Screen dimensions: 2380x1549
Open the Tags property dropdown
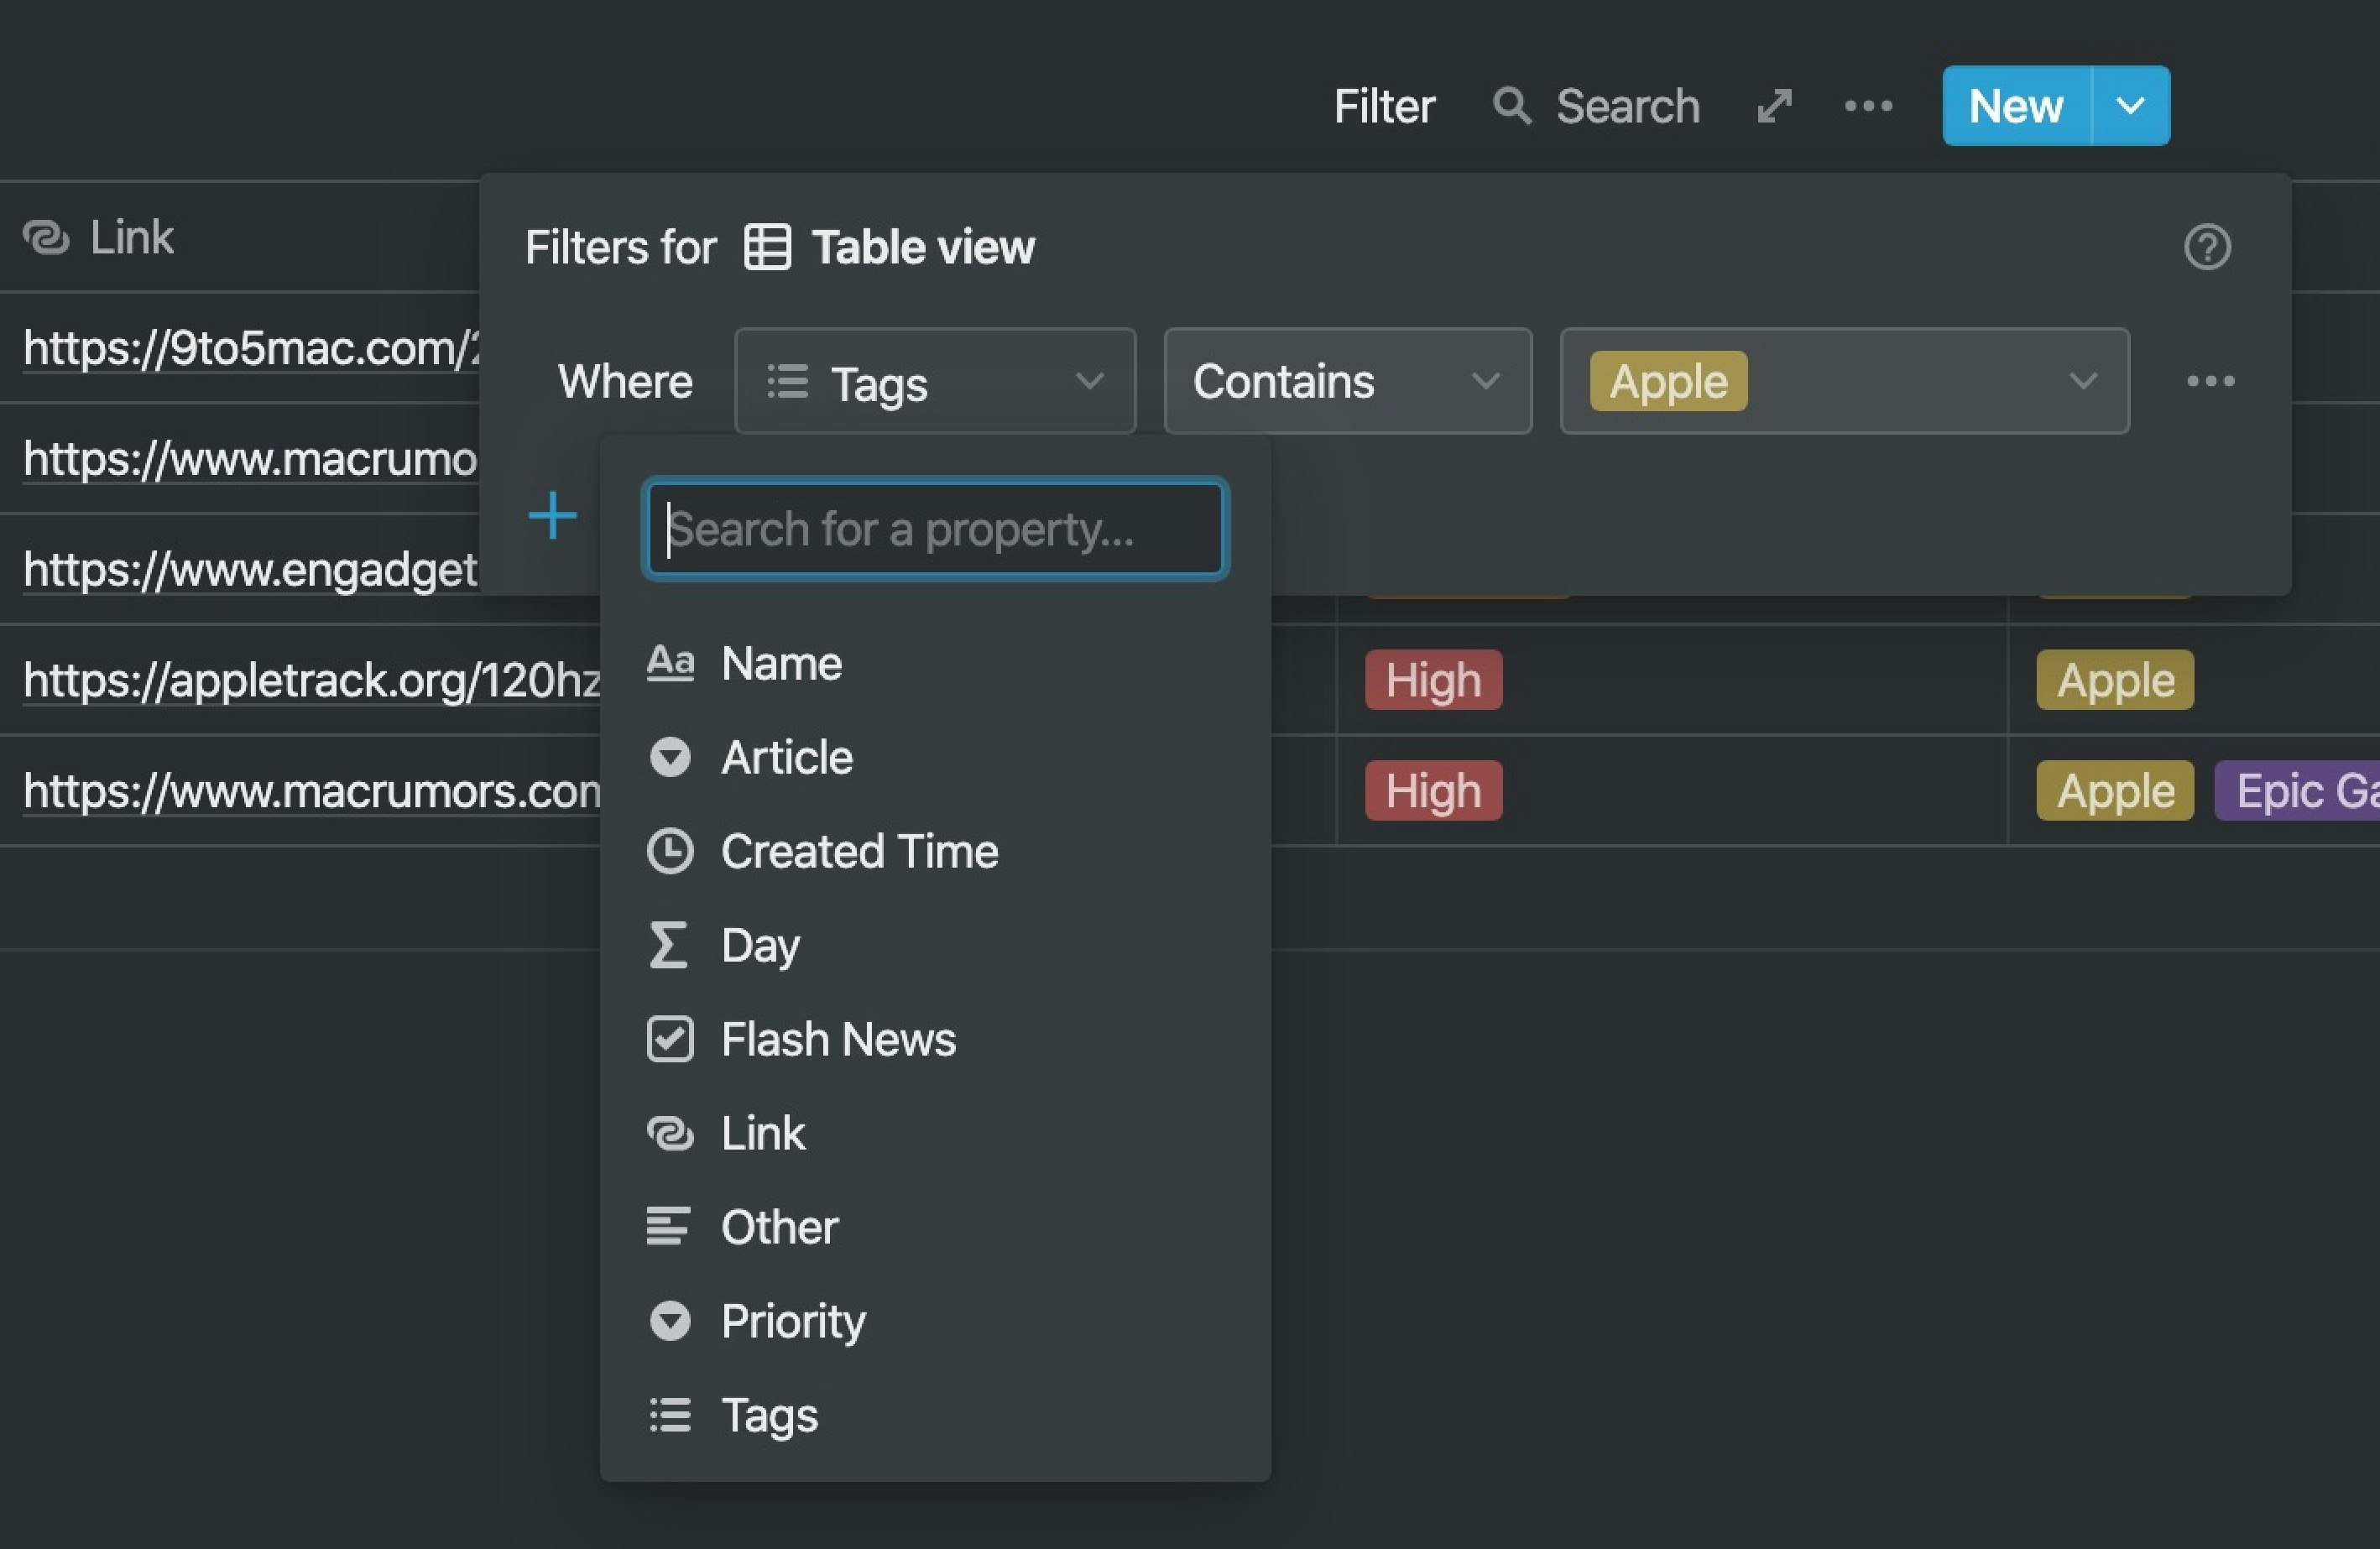tap(934, 381)
